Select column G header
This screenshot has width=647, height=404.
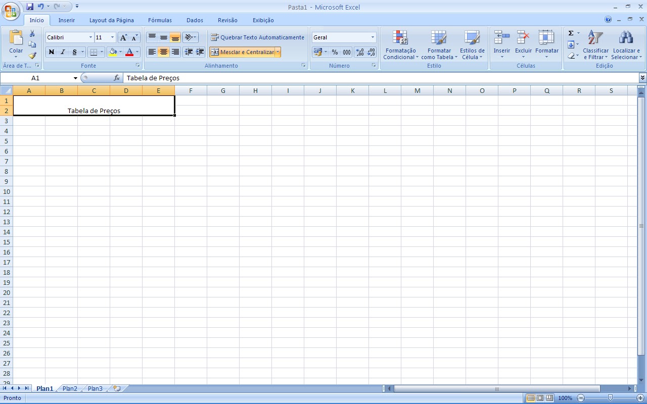223,91
